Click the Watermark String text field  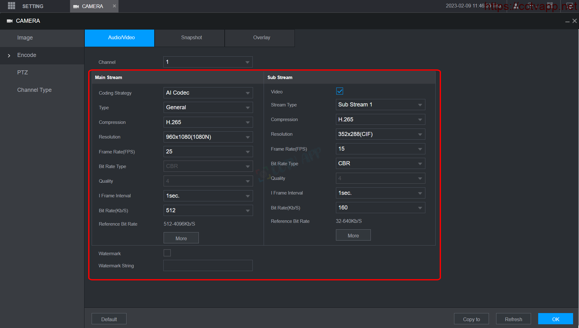pyautogui.click(x=208, y=265)
